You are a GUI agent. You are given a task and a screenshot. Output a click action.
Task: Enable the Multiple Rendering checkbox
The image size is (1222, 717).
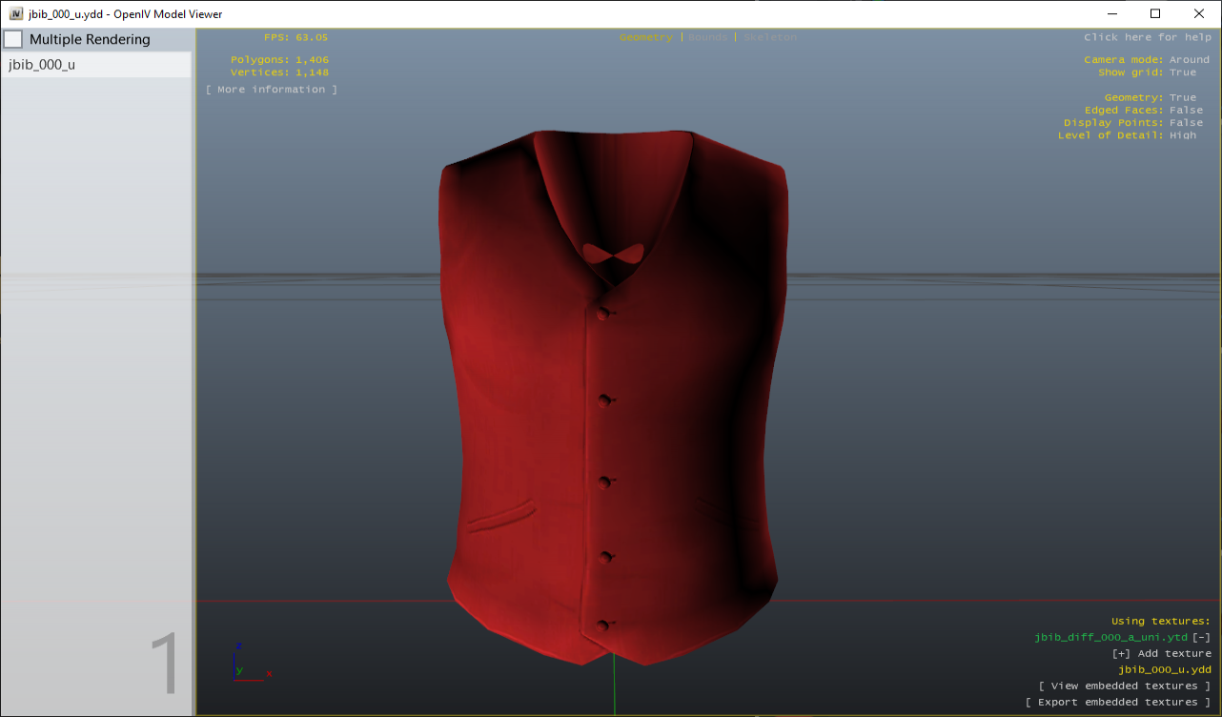[x=13, y=39]
